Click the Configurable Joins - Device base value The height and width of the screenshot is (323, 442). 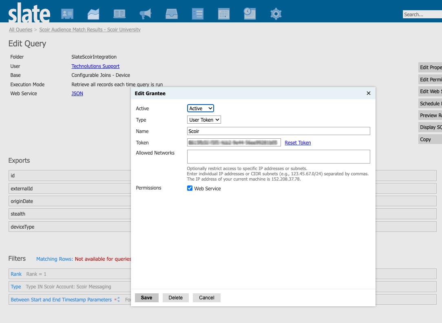[101, 75]
